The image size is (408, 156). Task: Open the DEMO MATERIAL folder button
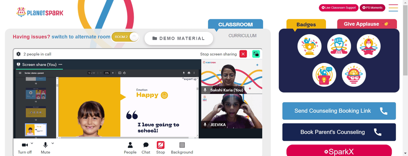(179, 38)
